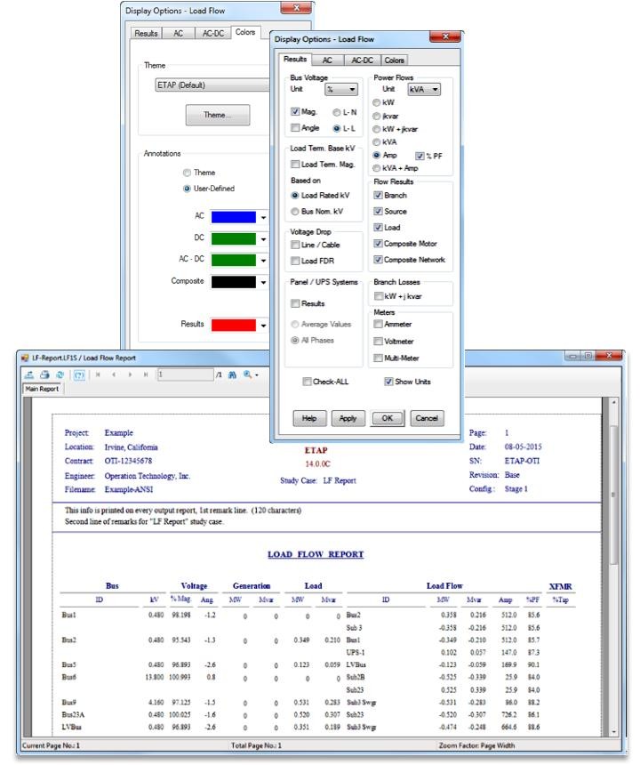
Task: Expand the Composite color dropdown arrow
Action: click(x=263, y=282)
